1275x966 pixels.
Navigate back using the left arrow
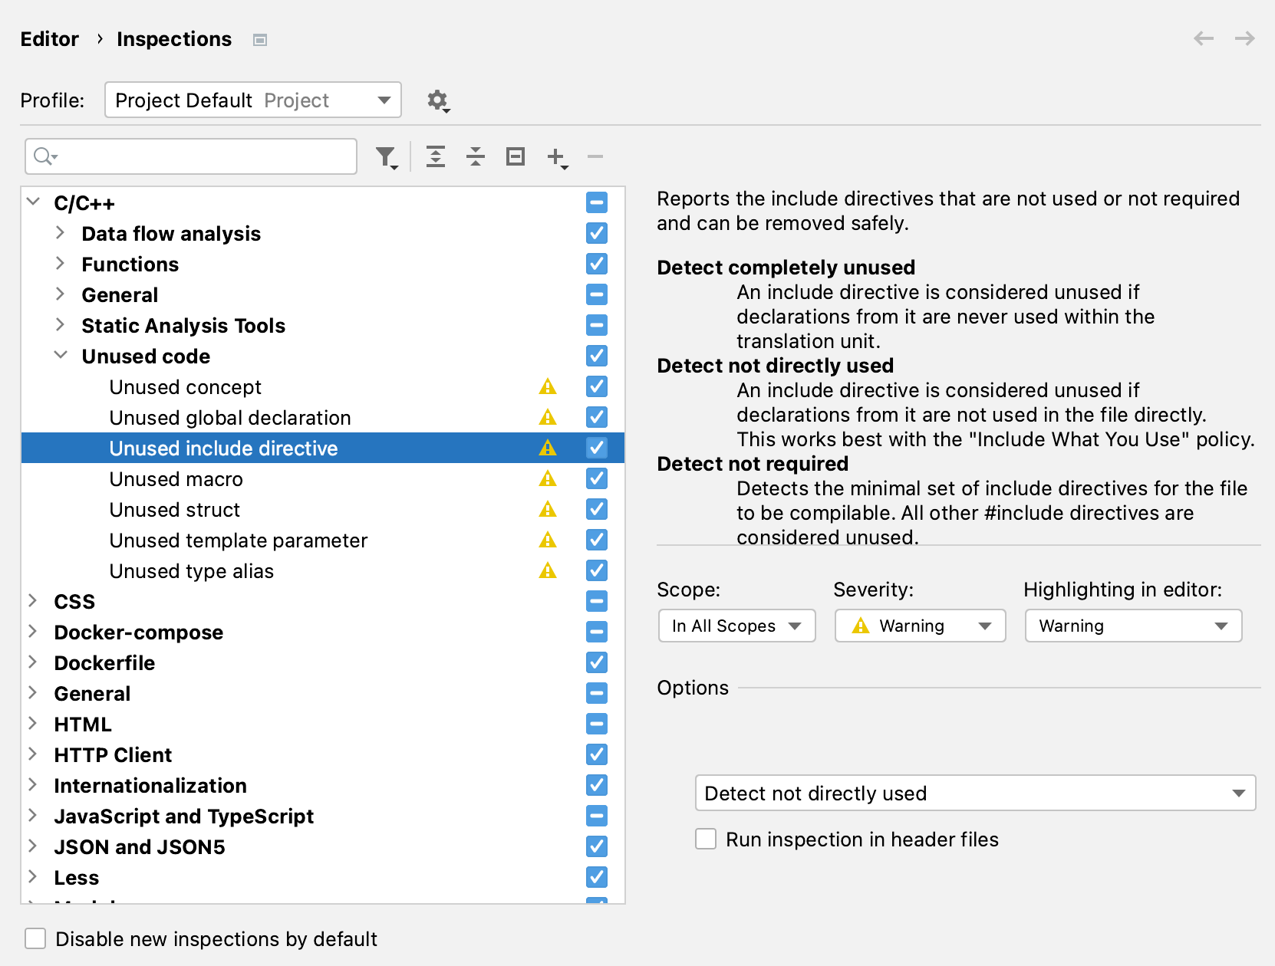[x=1204, y=38]
